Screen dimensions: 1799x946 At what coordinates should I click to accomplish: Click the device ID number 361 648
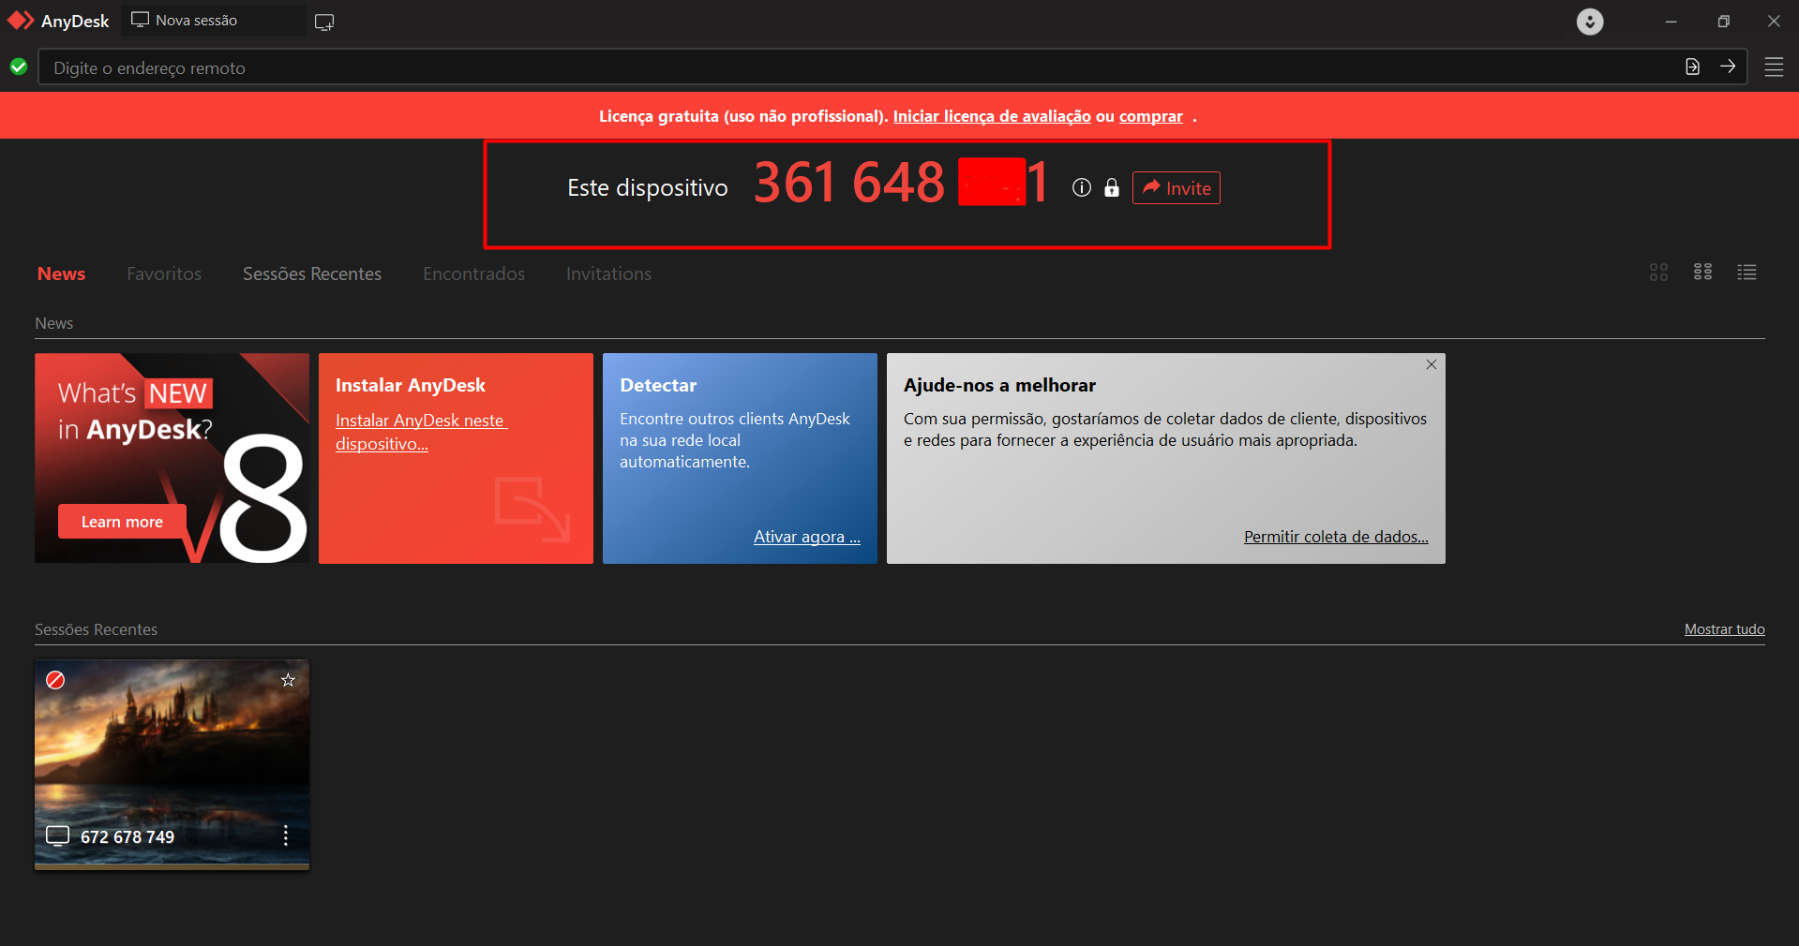[x=849, y=183]
